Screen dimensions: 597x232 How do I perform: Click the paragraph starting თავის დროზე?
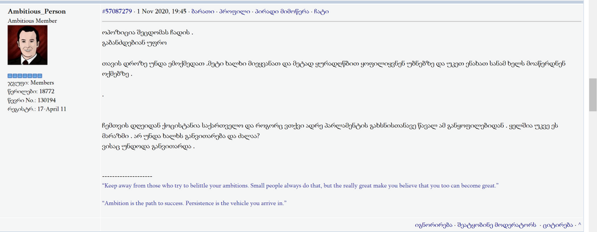334,69
